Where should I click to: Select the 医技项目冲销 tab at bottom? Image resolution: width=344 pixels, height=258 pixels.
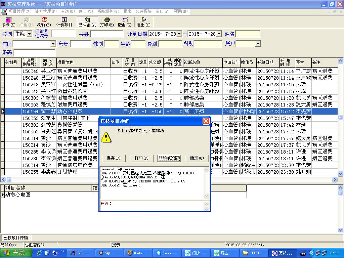(16, 238)
